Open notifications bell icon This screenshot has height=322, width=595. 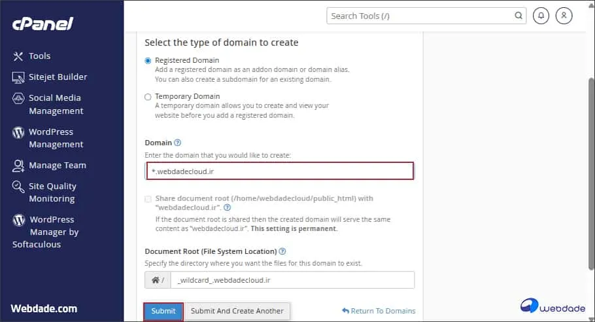(x=541, y=16)
